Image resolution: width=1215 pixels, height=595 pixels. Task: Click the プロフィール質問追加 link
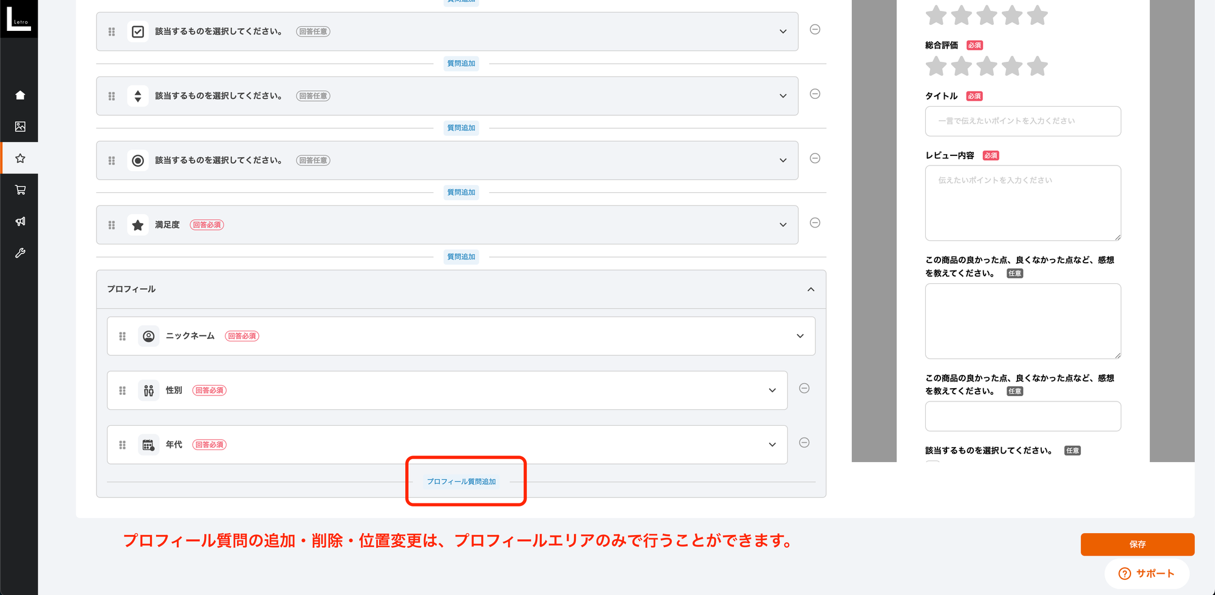click(x=462, y=481)
